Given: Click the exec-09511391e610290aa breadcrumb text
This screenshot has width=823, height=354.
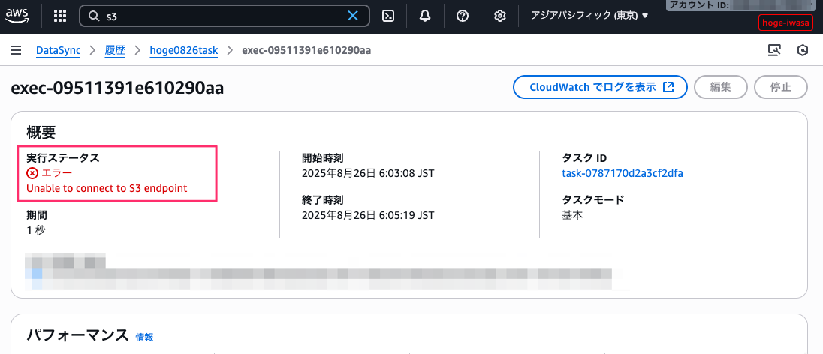Looking at the screenshot, I should point(306,50).
